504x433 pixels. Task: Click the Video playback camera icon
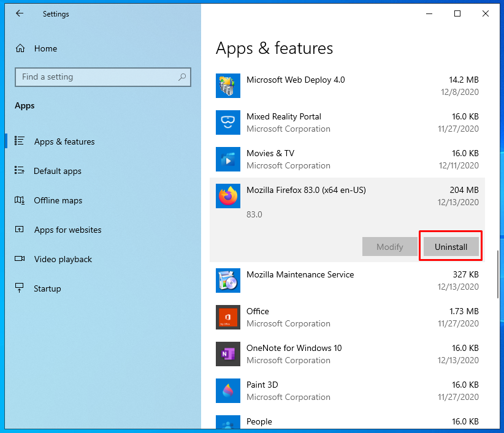coord(20,258)
